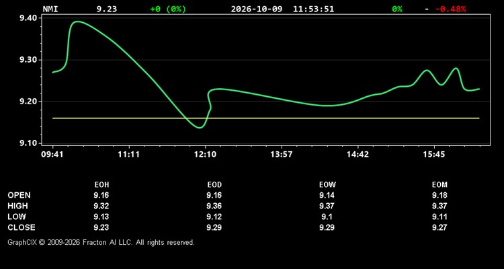Click the red -0.48% value
The width and height of the screenshot is (504, 269).
point(451,9)
